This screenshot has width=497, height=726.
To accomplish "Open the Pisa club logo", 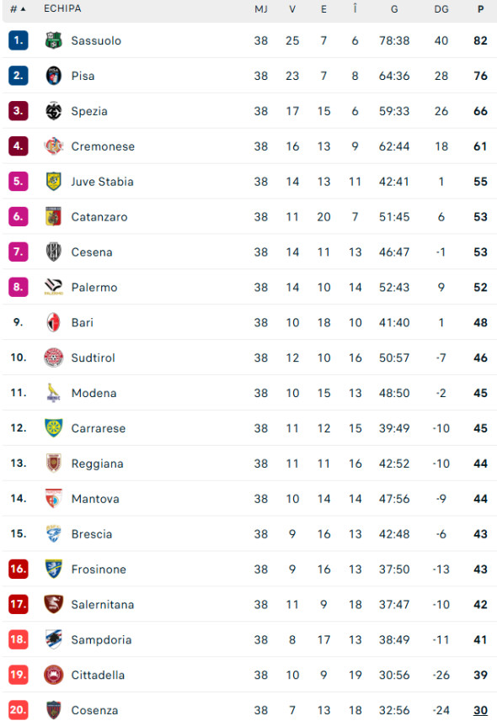I will [x=53, y=76].
